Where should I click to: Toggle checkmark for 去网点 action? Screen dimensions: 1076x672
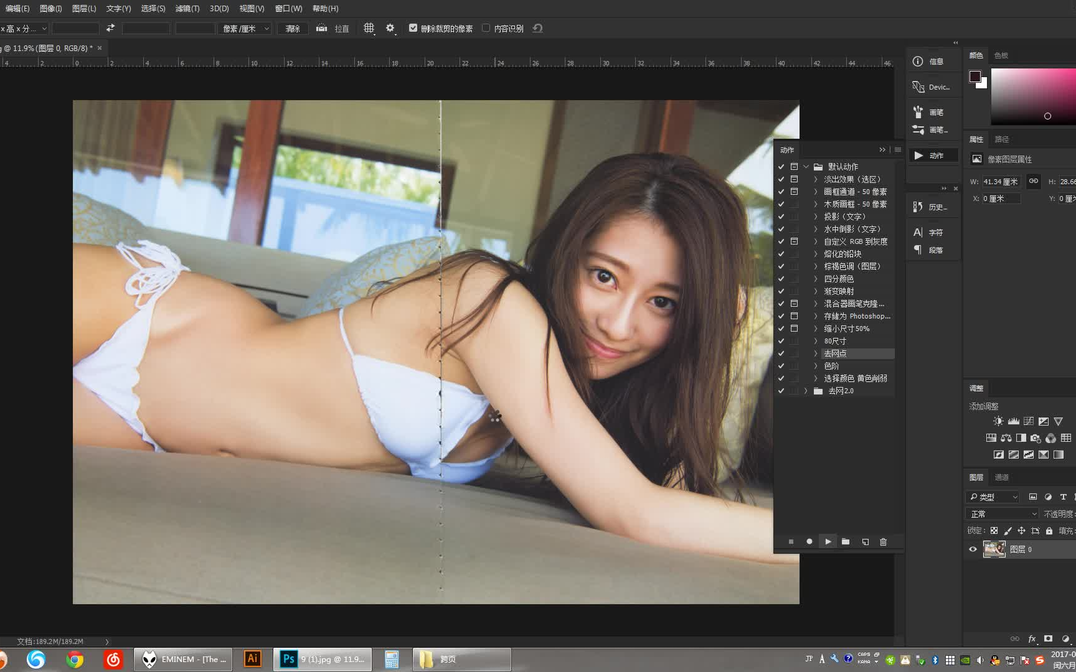click(x=781, y=353)
